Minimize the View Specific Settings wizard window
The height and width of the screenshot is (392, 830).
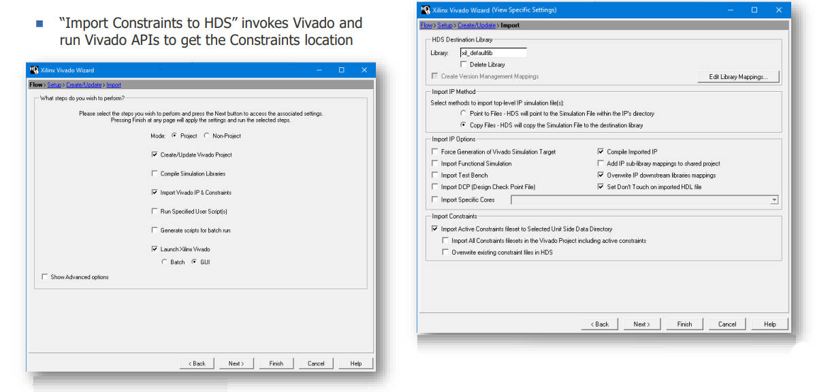[732, 10]
